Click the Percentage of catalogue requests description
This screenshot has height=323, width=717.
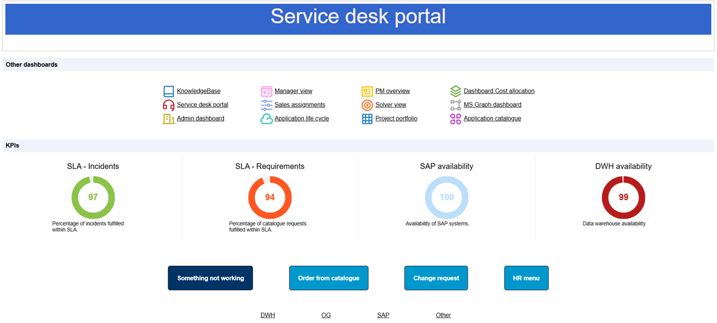tap(268, 227)
